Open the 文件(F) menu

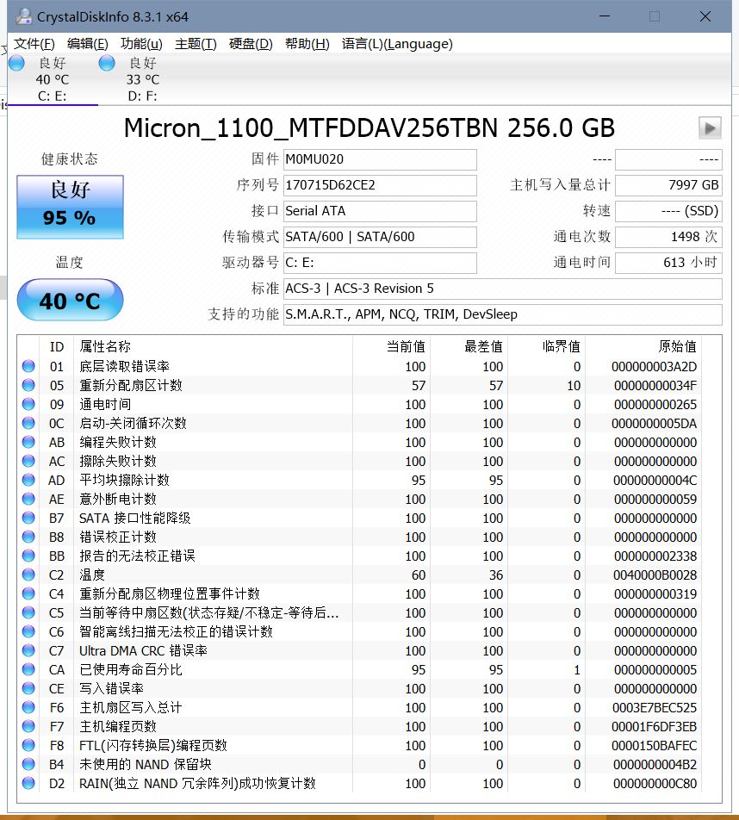pyautogui.click(x=34, y=44)
